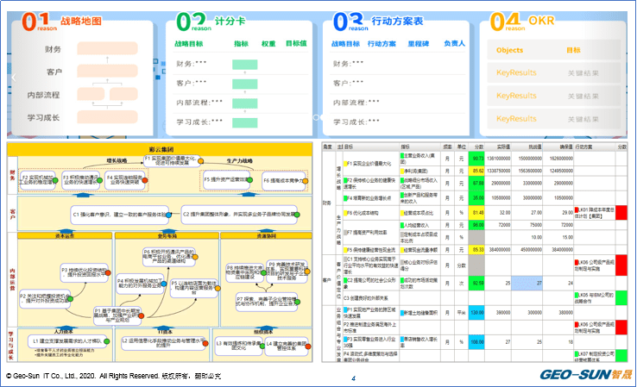This screenshot has width=637, height=387.
Task: Click the green 90.73 score cell
Action: [x=476, y=159]
